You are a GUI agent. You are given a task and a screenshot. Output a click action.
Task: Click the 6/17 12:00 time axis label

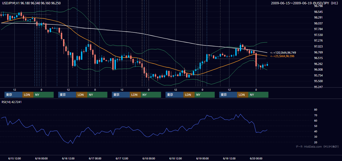tap(122, 158)
